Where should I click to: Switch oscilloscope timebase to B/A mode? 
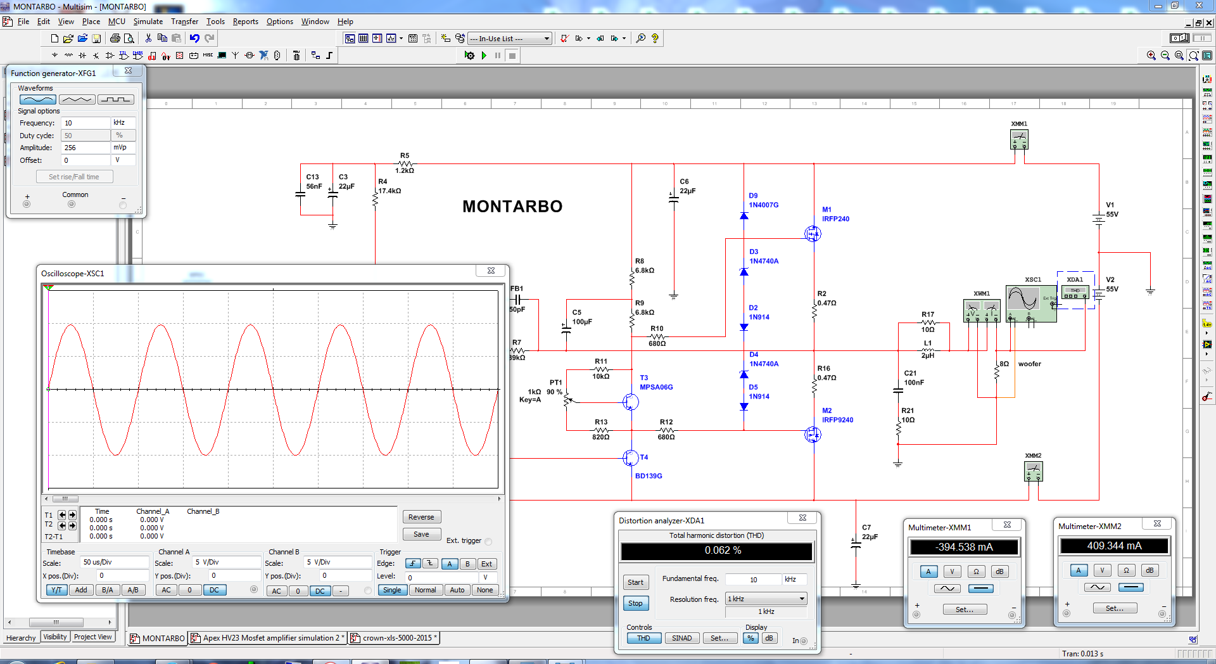pyautogui.click(x=108, y=590)
